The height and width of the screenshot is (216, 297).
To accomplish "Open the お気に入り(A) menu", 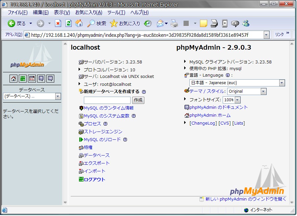I will pos(89,12).
